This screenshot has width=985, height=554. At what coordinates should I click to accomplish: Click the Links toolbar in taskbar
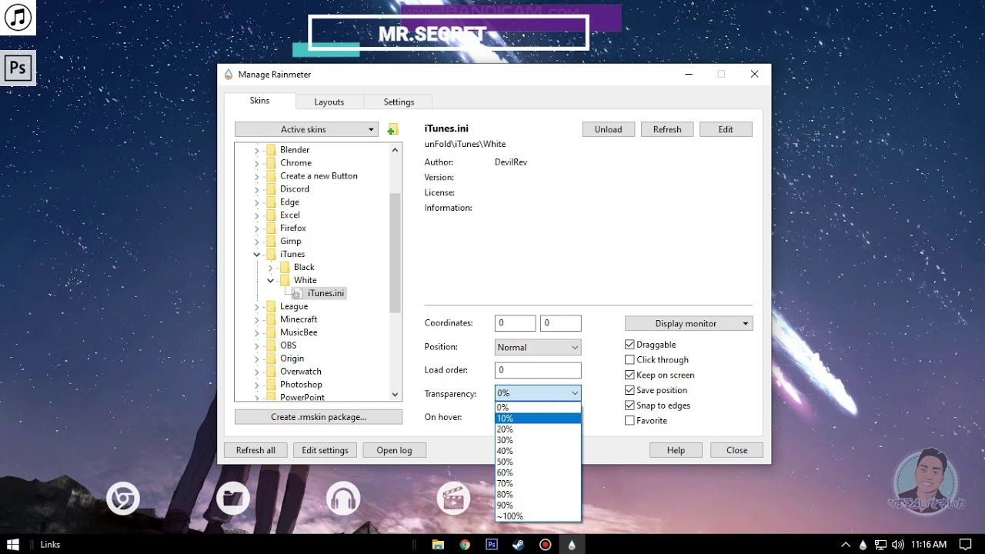pos(50,544)
